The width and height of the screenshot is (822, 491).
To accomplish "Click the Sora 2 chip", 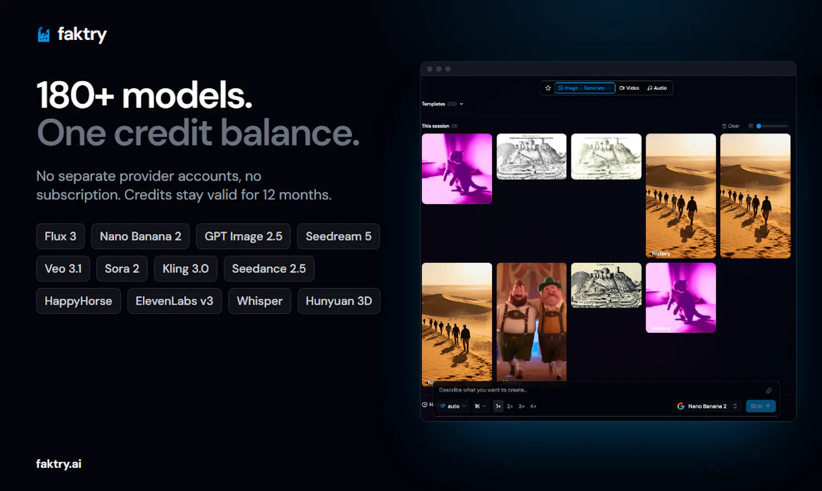I will (122, 269).
